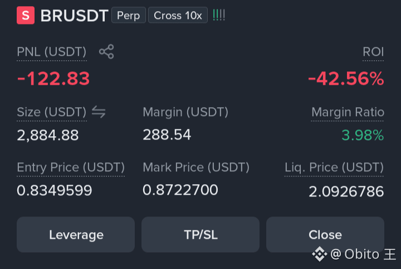The height and width of the screenshot is (269, 401).
Task: Click the PNL (USDT) label
Action: coord(52,52)
